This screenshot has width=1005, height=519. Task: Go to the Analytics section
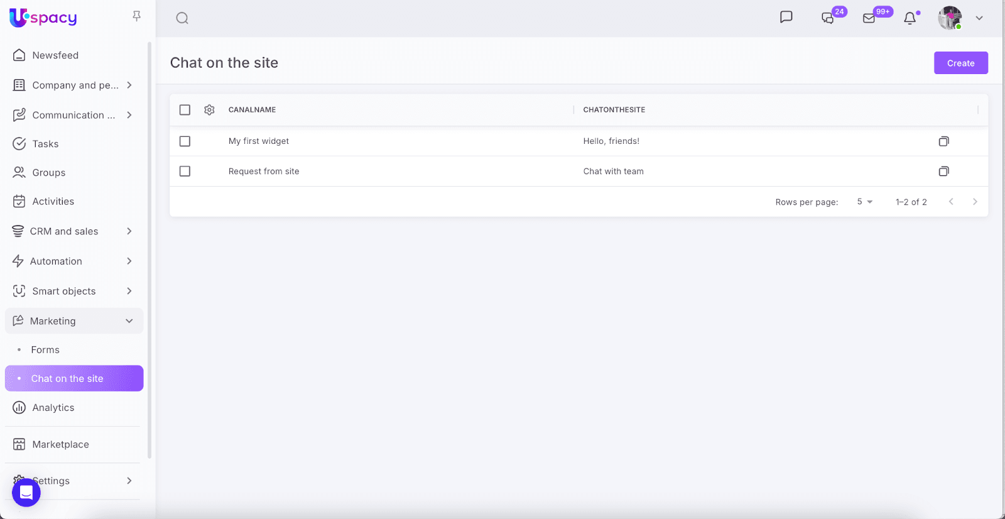pyautogui.click(x=53, y=408)
